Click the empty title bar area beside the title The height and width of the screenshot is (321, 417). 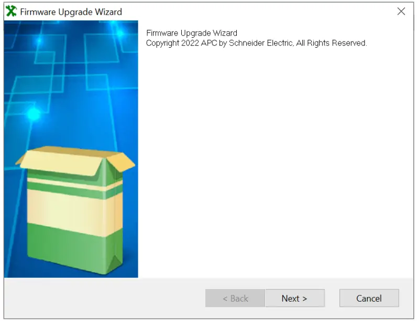pyautogui.click(x=258, y=12)
